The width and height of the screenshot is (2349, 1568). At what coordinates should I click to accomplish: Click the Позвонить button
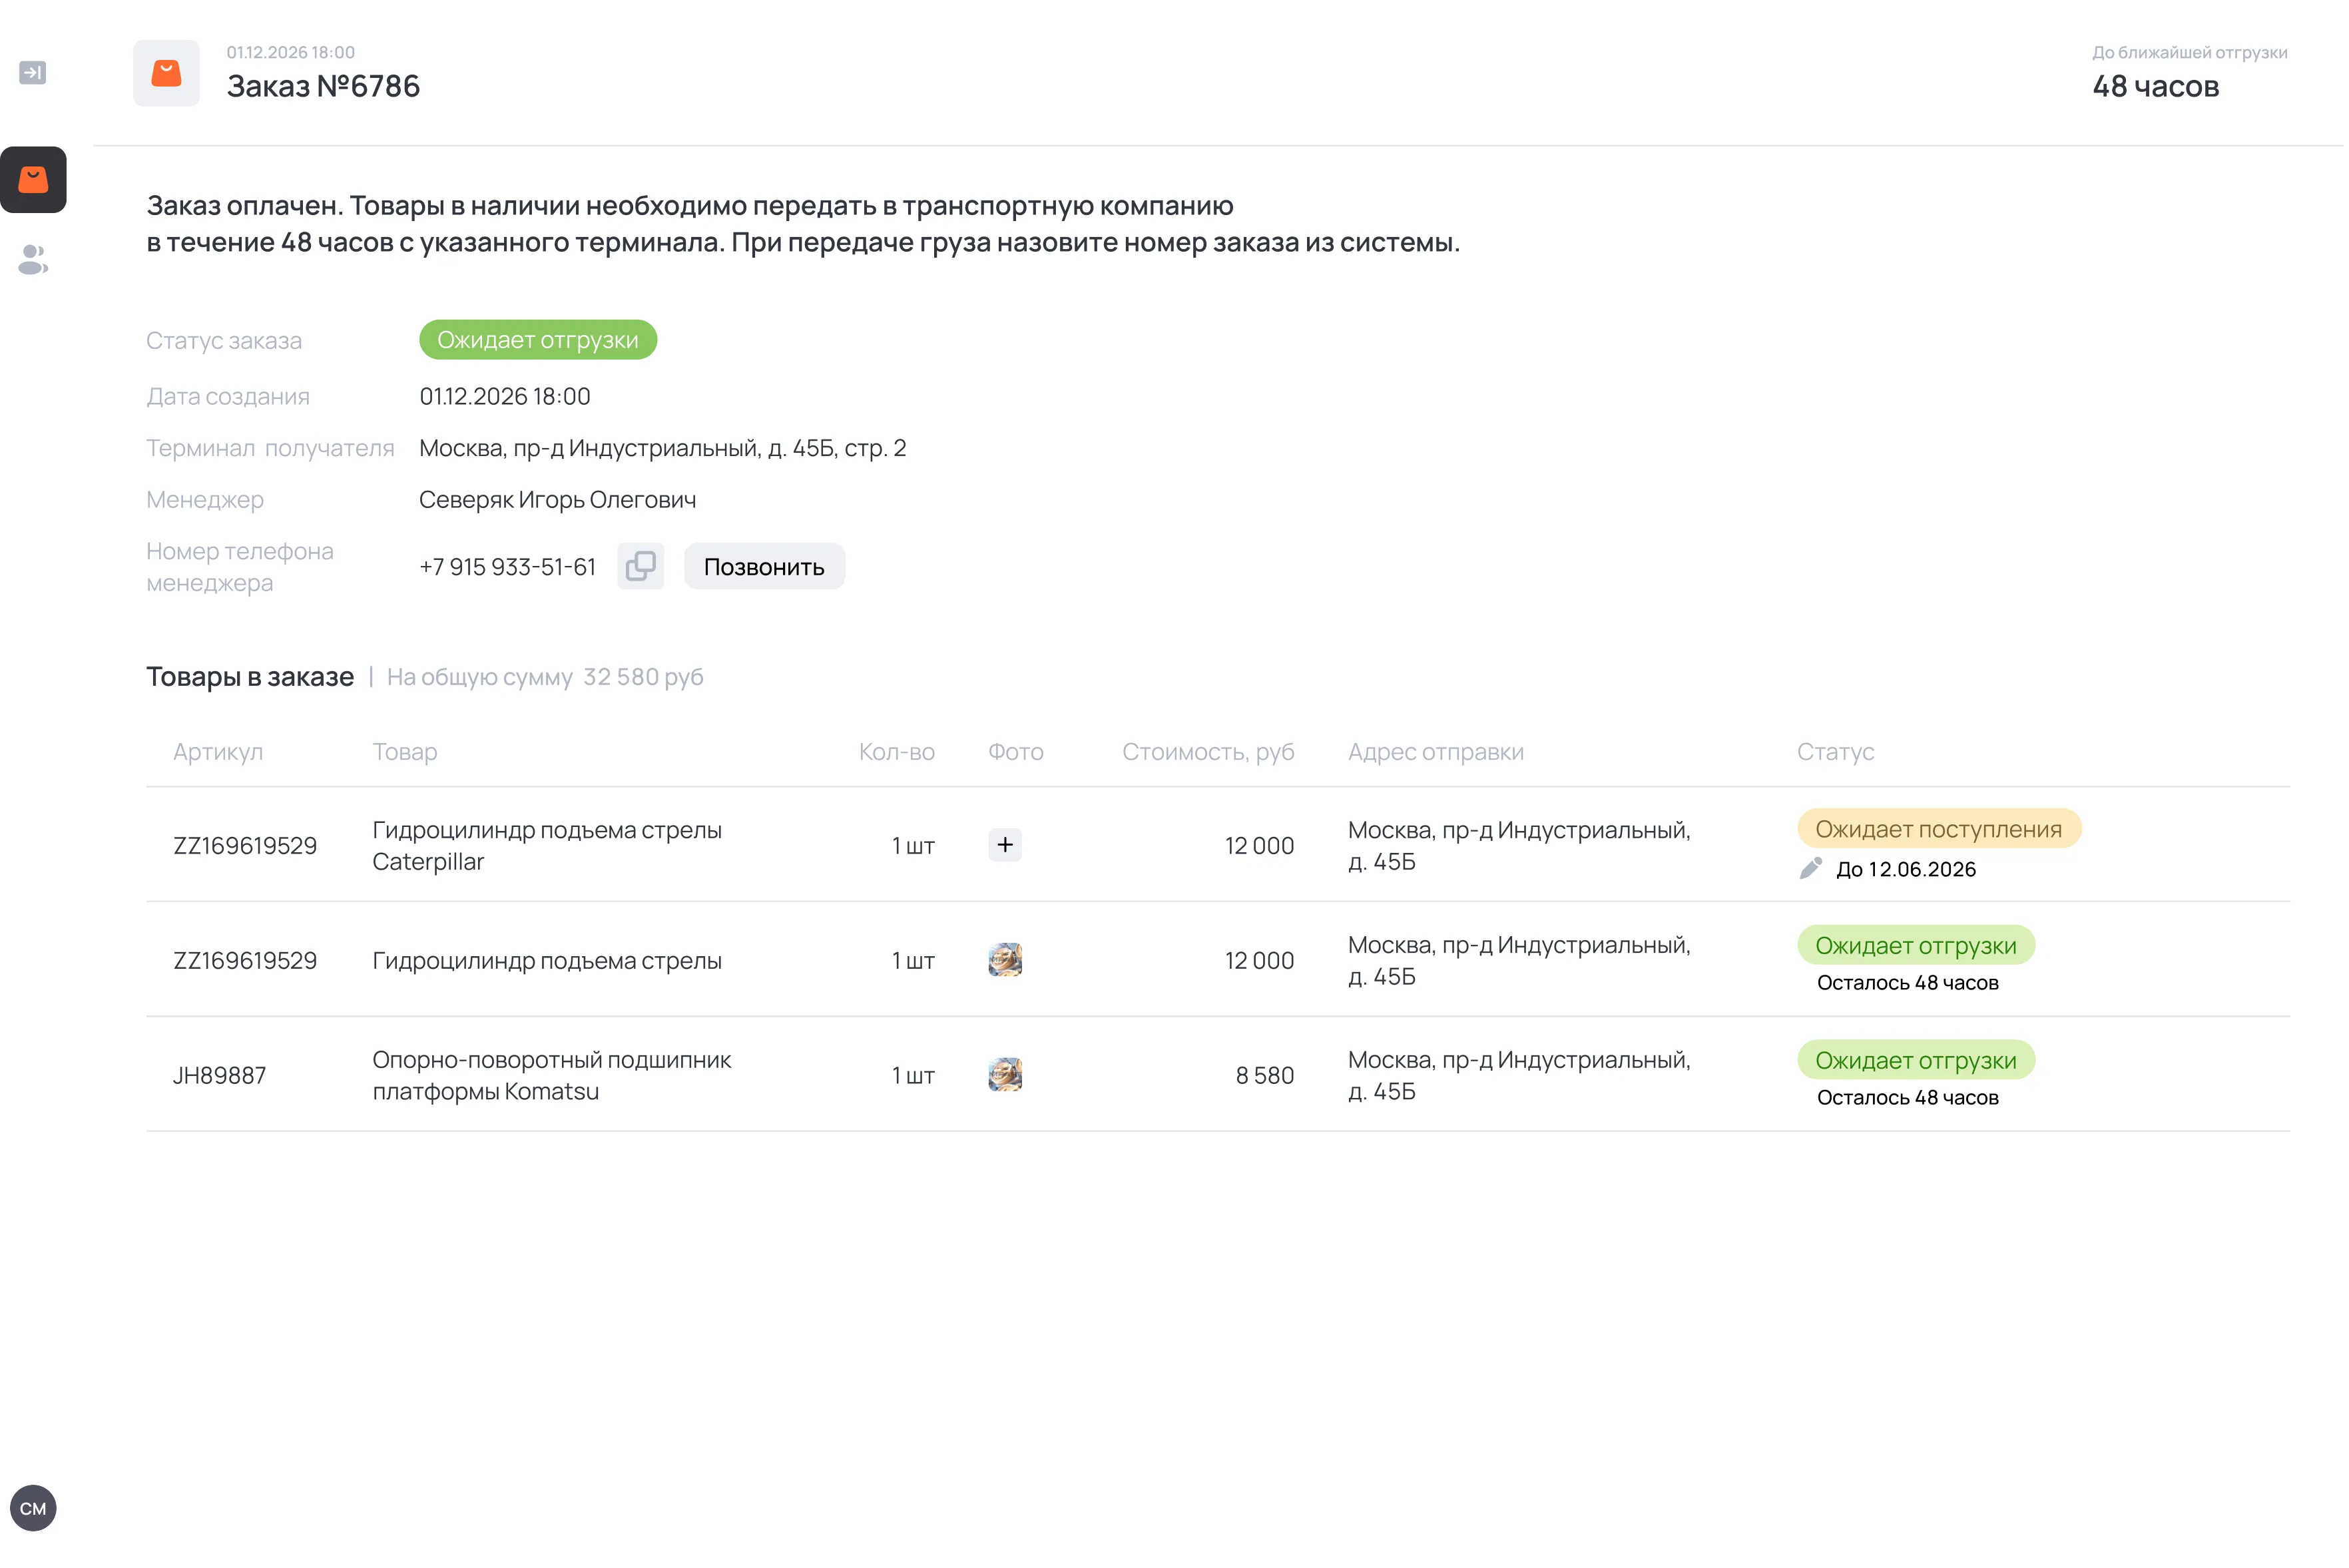765,567
